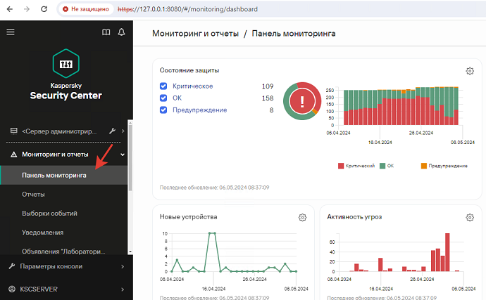Click the sidebar scrollbar thumb
Image resolution: width=486 pixels, height=300 pixels.
(x=130, y=158)
